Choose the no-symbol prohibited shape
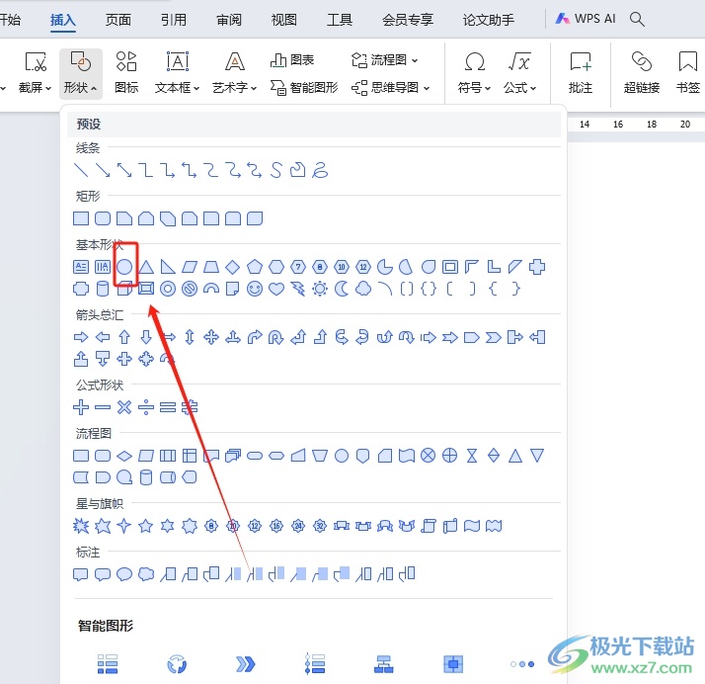Viewport: 705px width, 684px height. [x=190, y=289]
